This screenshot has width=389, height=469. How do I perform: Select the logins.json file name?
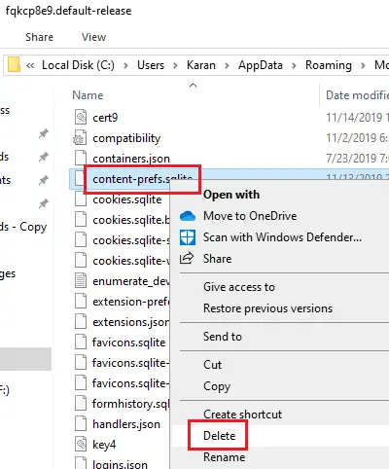pos(120,464)
